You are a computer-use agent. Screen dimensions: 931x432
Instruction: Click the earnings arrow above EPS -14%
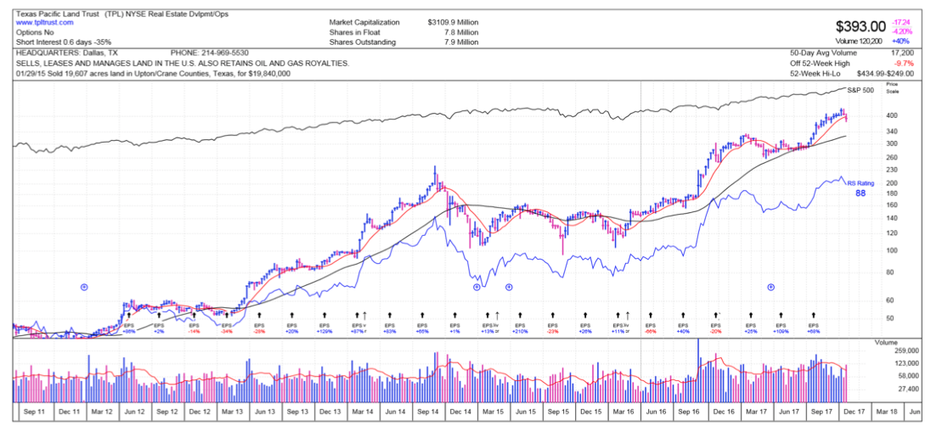coord(194,316)
